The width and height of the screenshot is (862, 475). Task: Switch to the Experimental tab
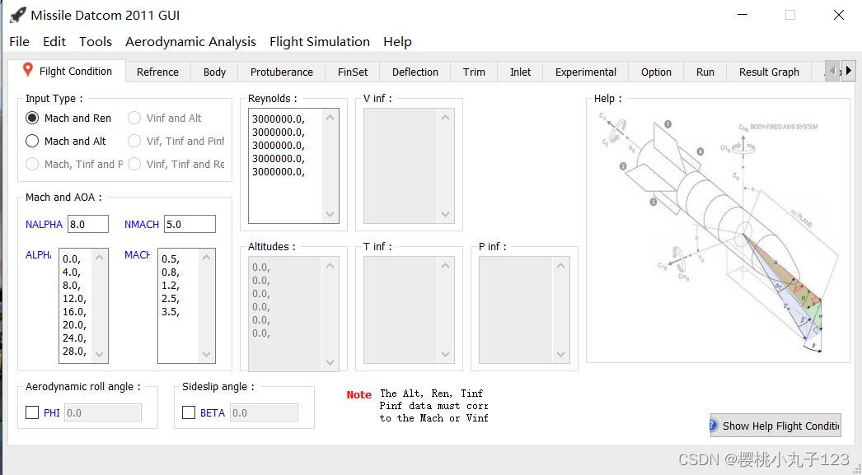click(585, 72)
